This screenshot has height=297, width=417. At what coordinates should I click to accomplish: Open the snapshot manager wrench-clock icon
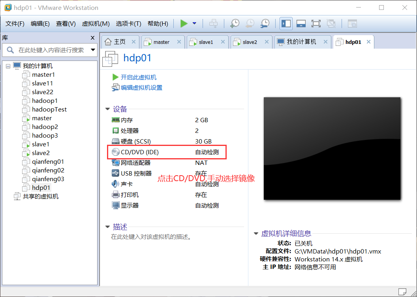pos(265,23)
